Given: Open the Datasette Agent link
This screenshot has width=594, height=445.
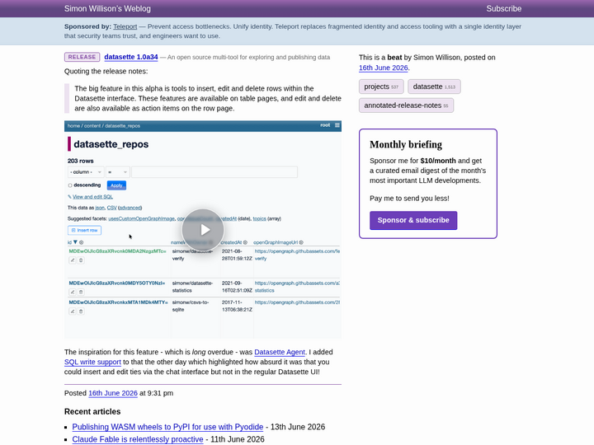Looking at the screenshot, I should coord(280,352).
